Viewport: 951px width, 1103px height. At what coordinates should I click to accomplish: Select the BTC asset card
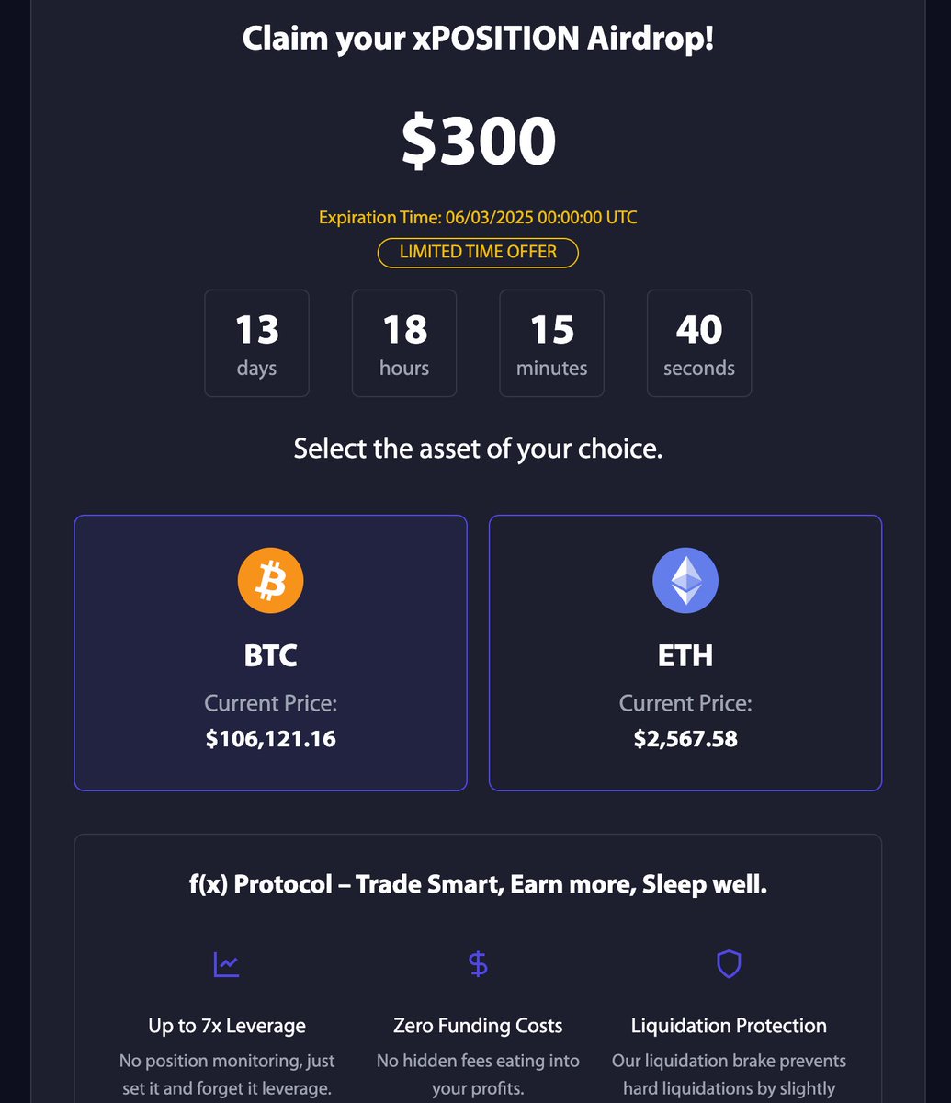[x=270, y=653]
